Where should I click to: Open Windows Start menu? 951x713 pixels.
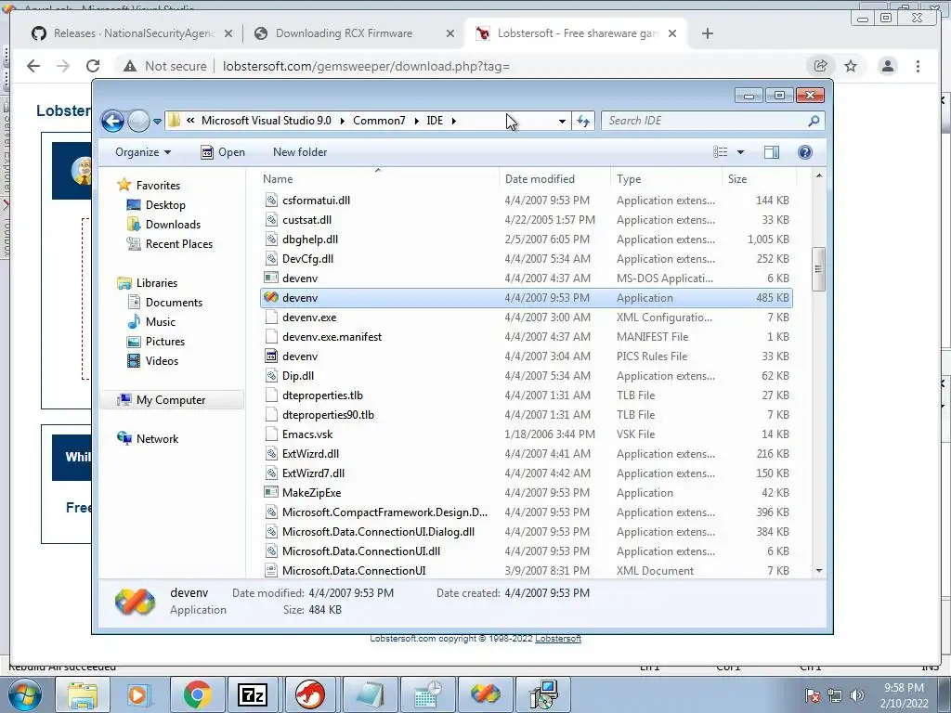pos(24,694)
